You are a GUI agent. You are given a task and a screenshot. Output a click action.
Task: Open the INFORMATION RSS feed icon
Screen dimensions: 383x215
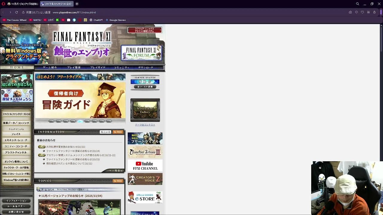tap(118, 132)
